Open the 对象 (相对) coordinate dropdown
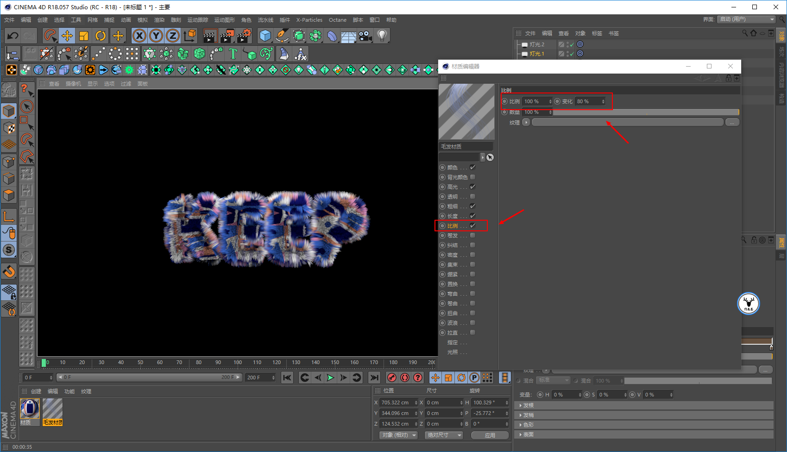This screenshot has height=452, width=787. point(398,435)
